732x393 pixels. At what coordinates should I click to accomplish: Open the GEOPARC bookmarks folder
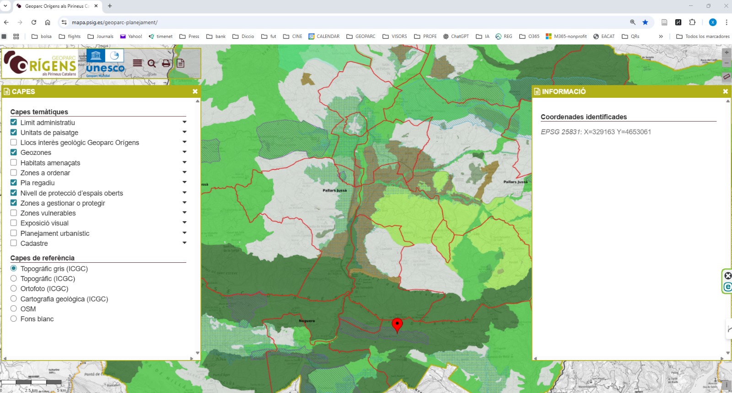click(361, 37)
